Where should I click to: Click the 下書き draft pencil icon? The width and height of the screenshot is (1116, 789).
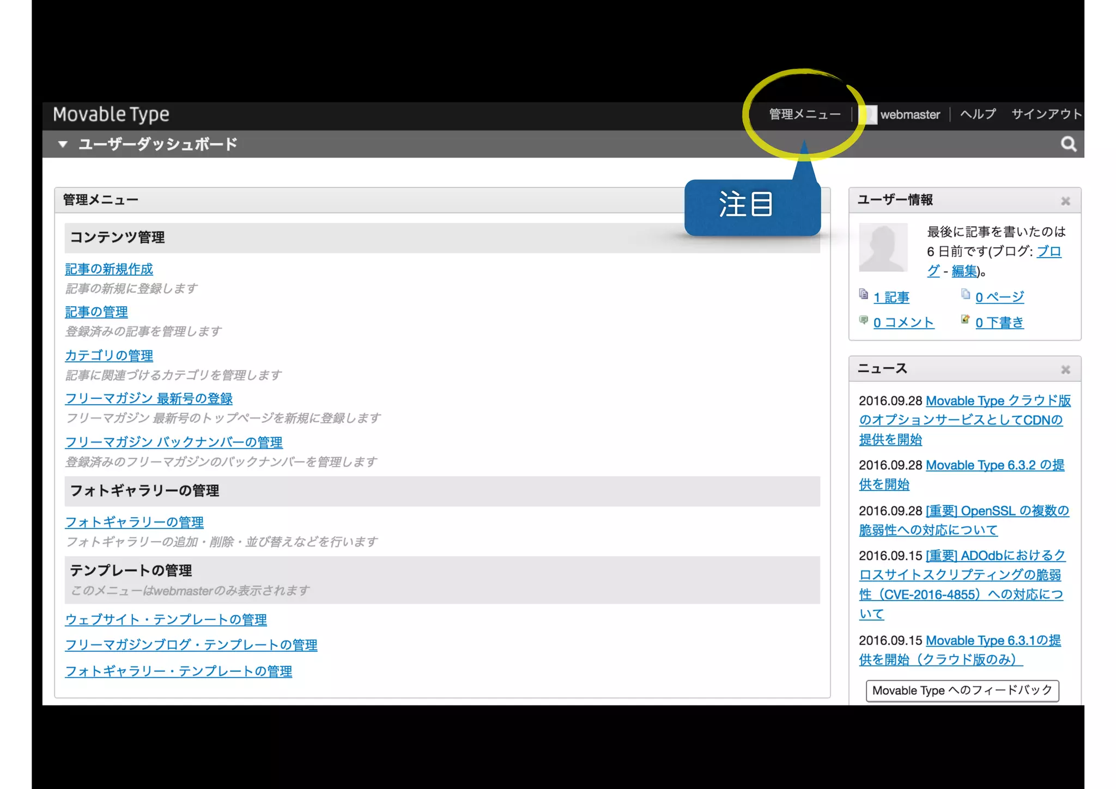click(965, 319)
